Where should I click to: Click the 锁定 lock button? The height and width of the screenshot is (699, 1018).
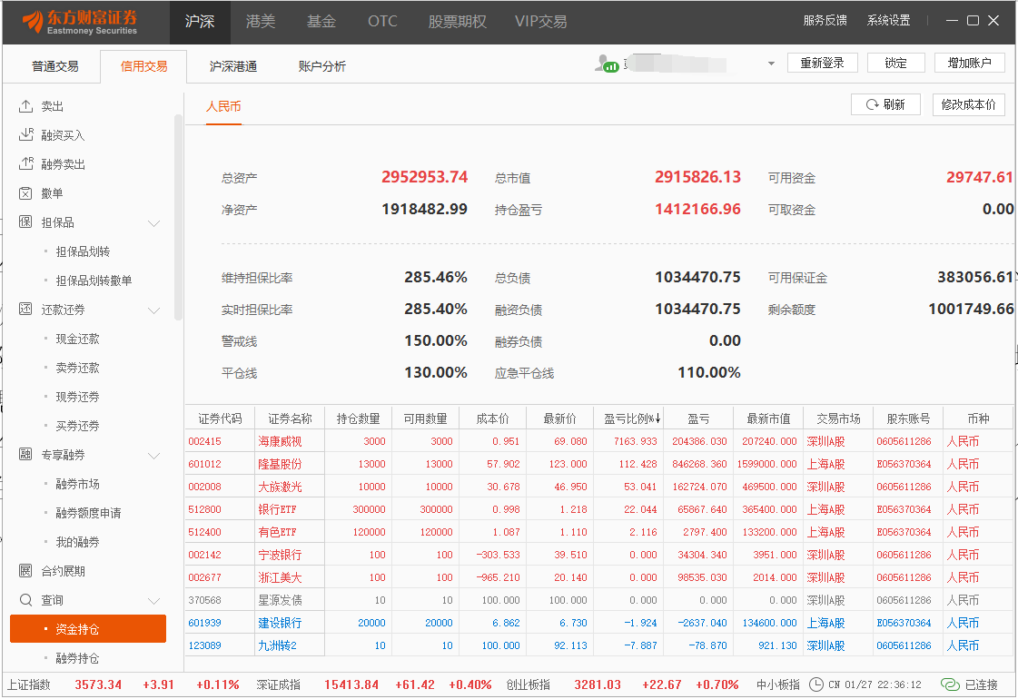(896, 63)
